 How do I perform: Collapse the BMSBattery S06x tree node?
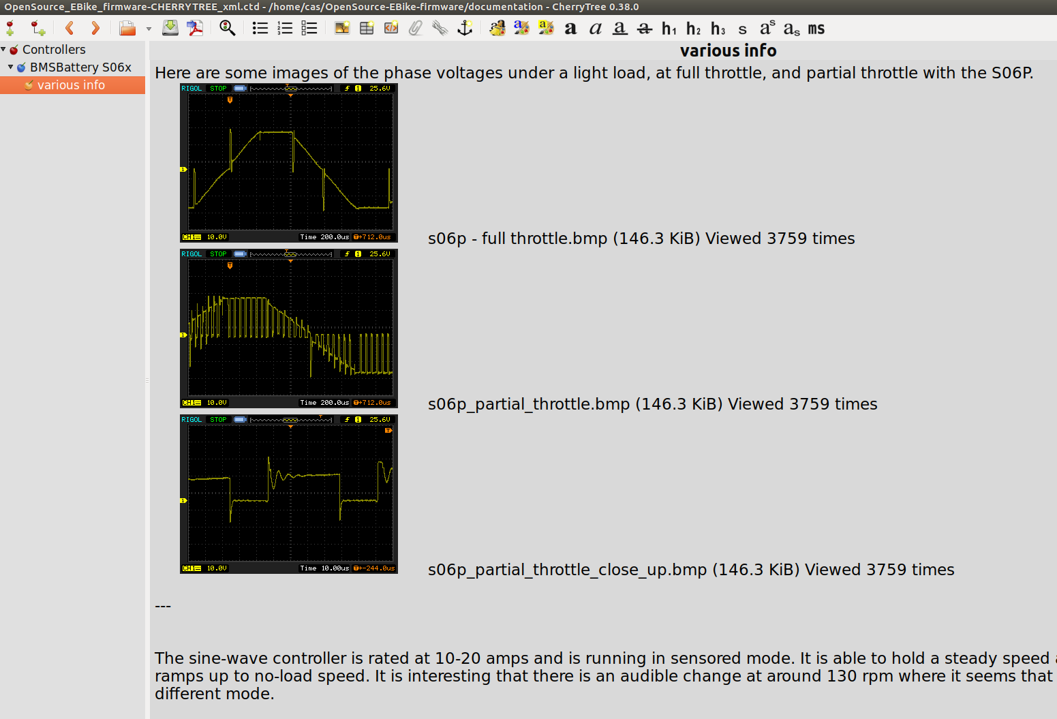point(11,67)
